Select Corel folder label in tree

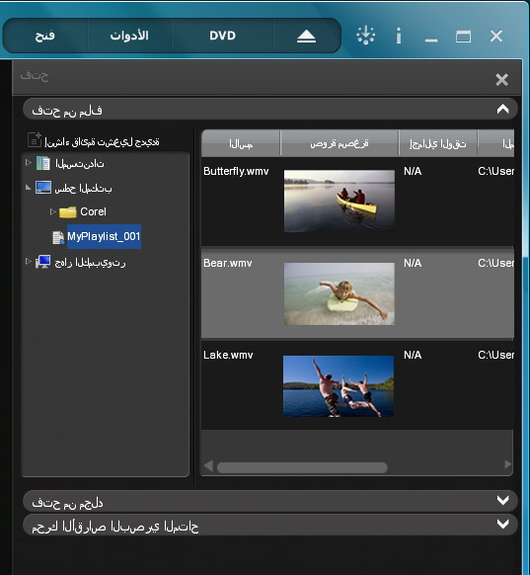[x=93, y=211]
